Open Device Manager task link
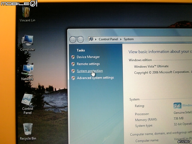The image size is (192, 144). [x=88, y=57]
